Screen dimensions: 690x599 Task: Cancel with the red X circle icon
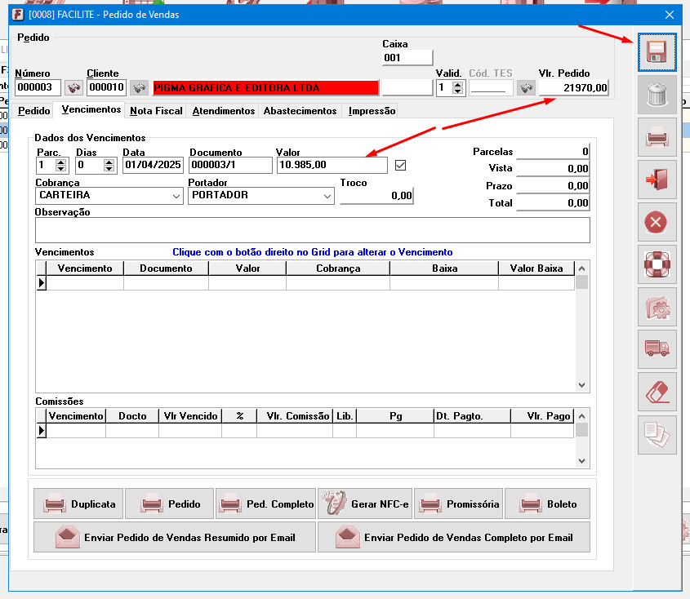(x=657, y=222)
